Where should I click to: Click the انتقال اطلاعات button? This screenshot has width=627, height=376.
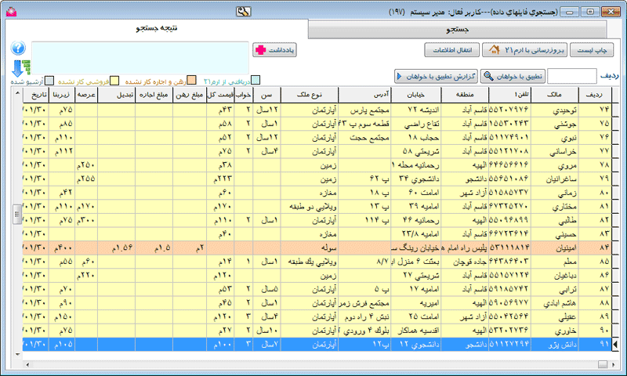coord(452,50)
